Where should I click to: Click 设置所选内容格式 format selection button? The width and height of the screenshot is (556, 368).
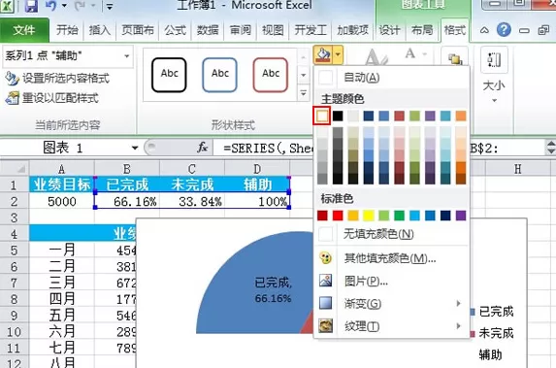point(57,78)
